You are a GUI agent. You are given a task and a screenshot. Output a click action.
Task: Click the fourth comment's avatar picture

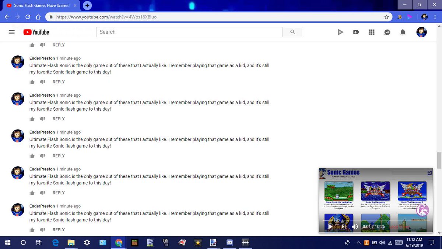coord(18,173)
